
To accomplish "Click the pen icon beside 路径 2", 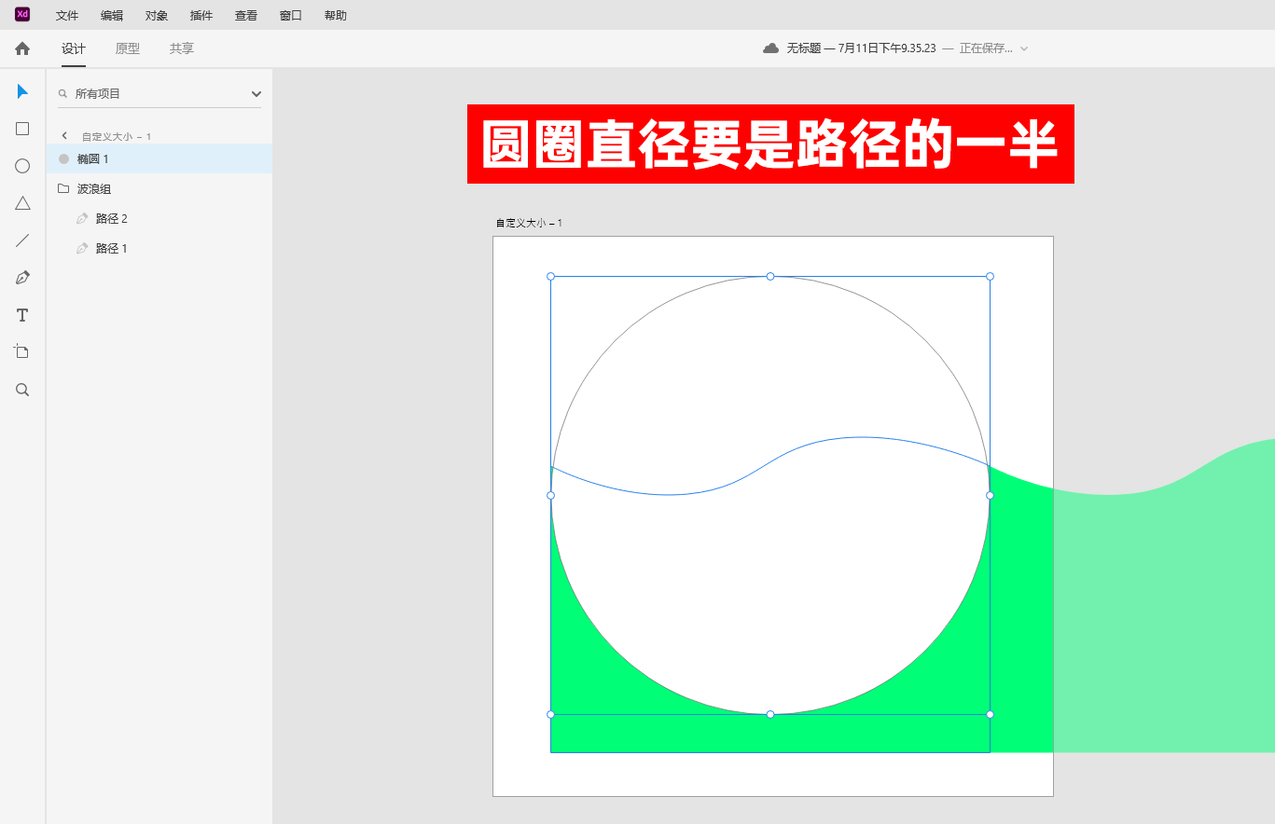I will click(82, 218).
